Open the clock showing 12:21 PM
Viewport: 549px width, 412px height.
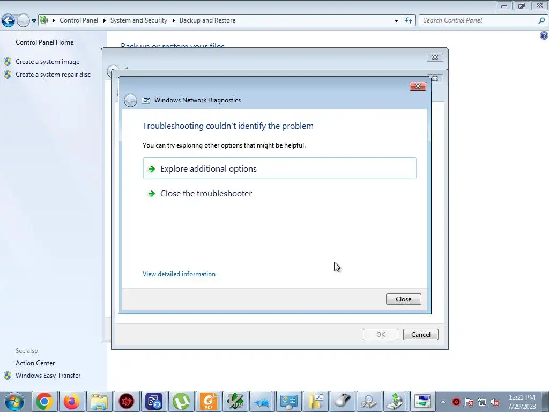point(522,402)
